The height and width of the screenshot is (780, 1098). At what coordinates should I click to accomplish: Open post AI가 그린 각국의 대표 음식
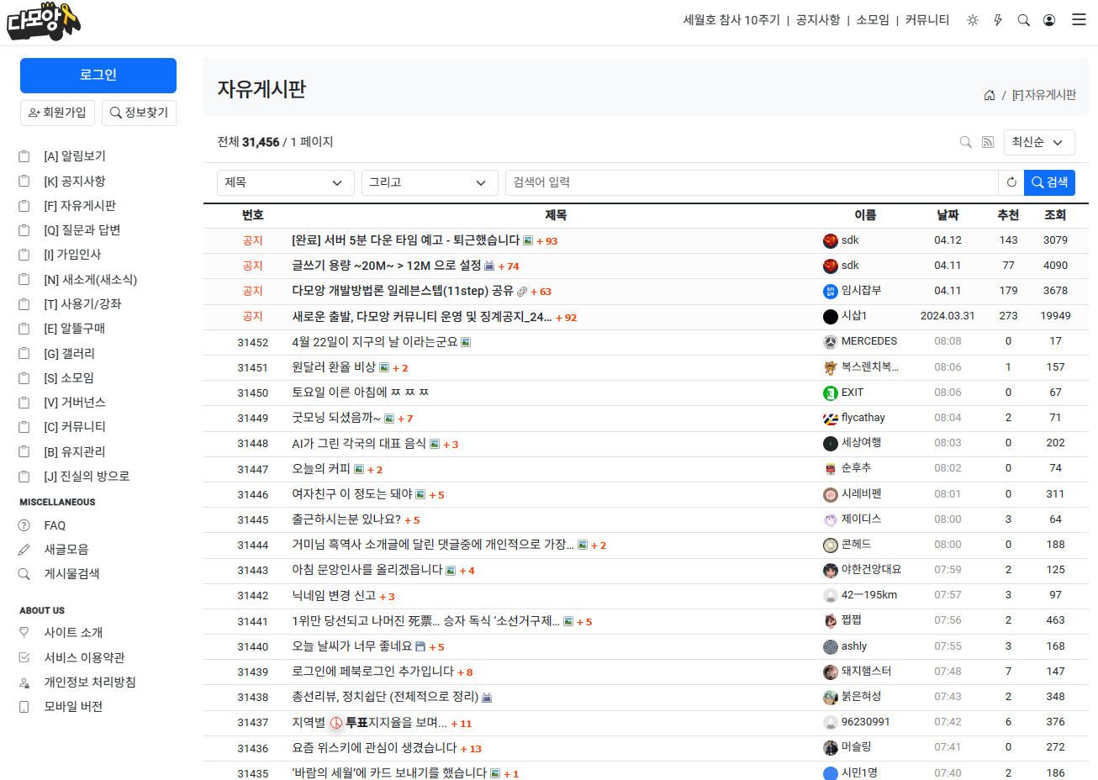click(359, 444)
